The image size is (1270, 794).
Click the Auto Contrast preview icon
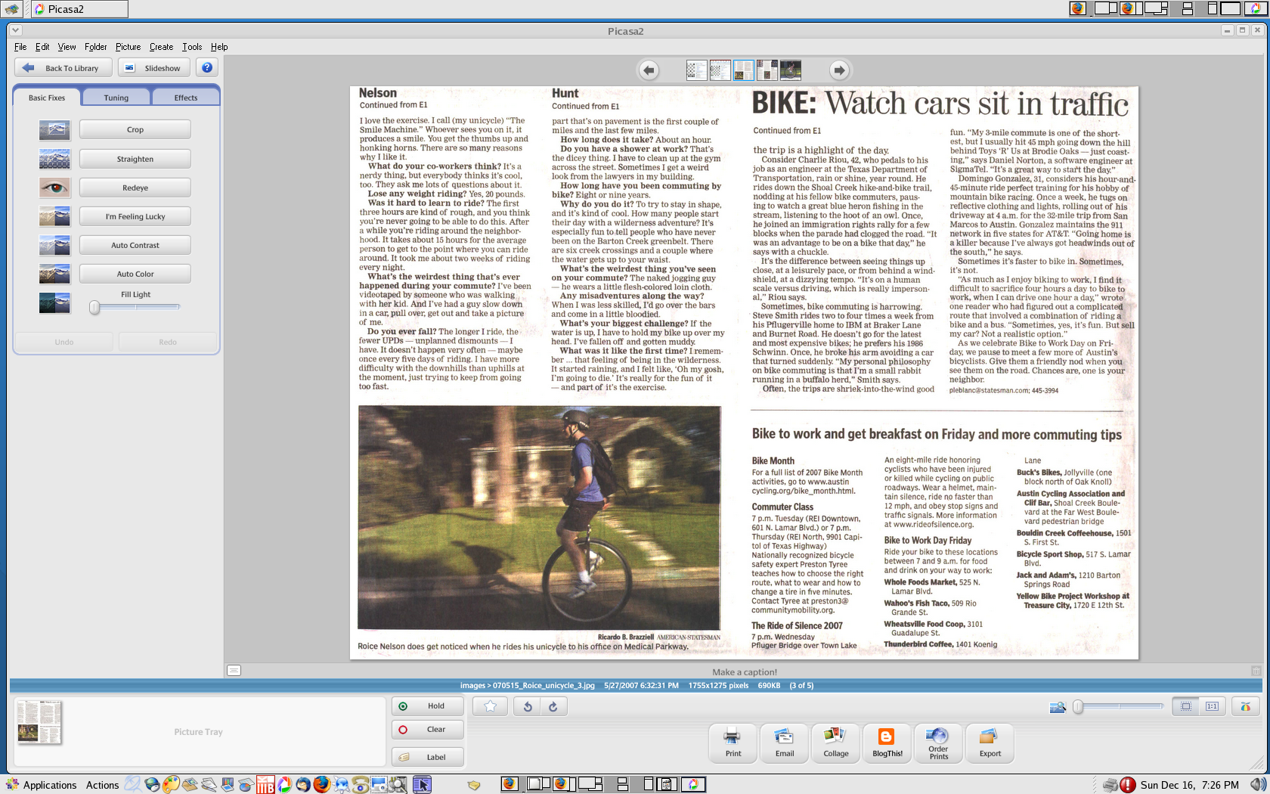[x=54, y=245]
